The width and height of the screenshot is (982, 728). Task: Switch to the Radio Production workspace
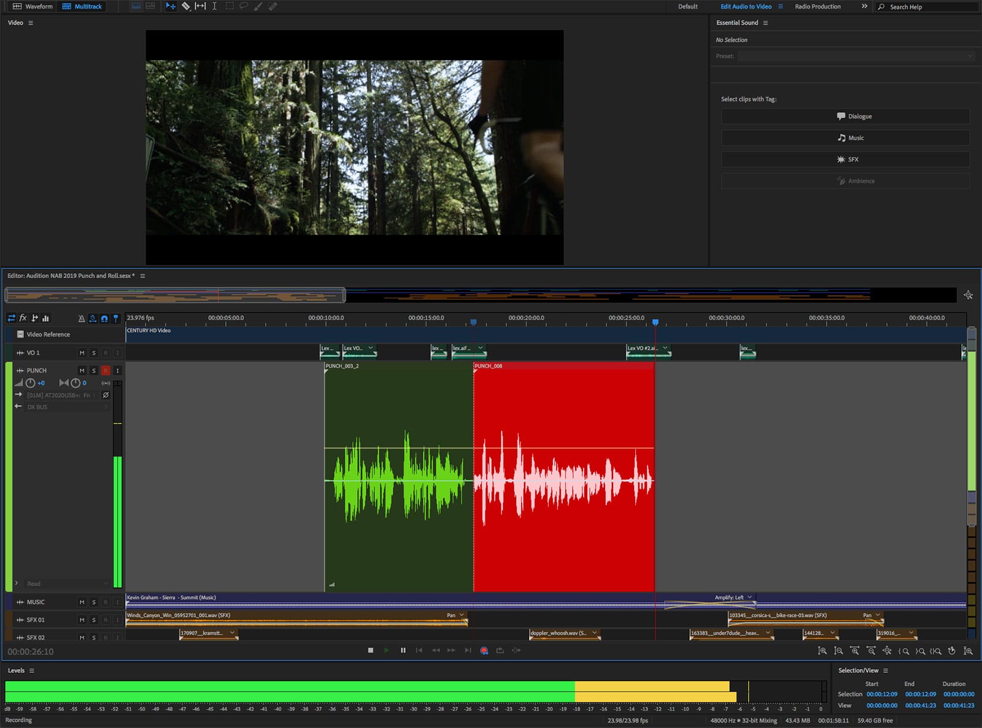pos(818,6)
